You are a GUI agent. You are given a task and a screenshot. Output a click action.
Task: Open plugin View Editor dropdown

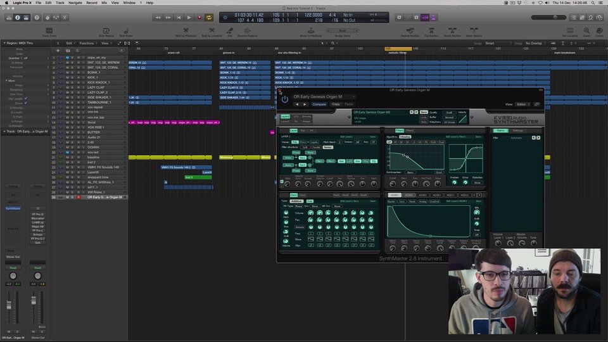pos(523,104)
